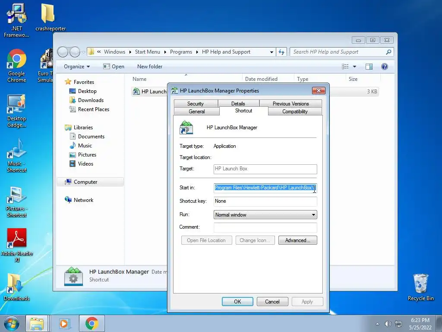
Task: Select the HP LaunchBox file row
Action: click(x=149, y=92)
